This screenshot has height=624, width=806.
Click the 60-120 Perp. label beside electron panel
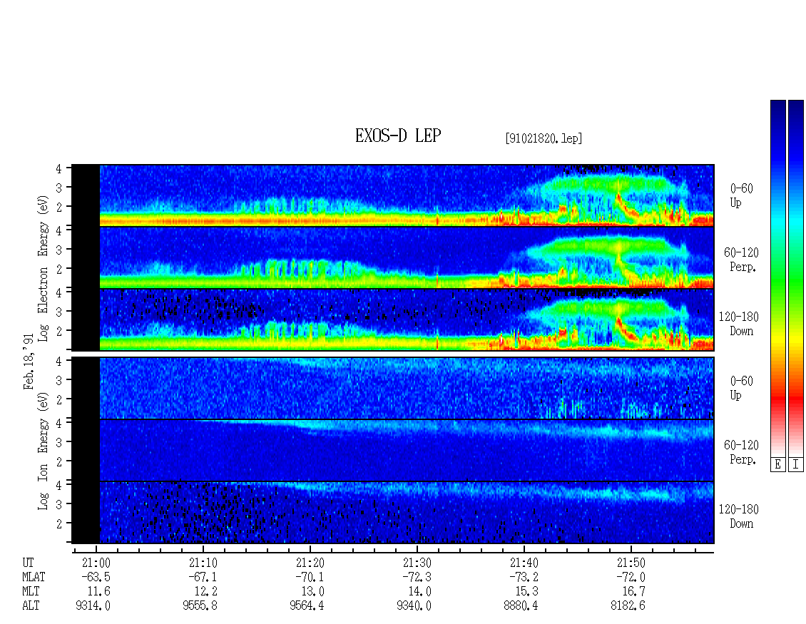[x=741, y=260]
